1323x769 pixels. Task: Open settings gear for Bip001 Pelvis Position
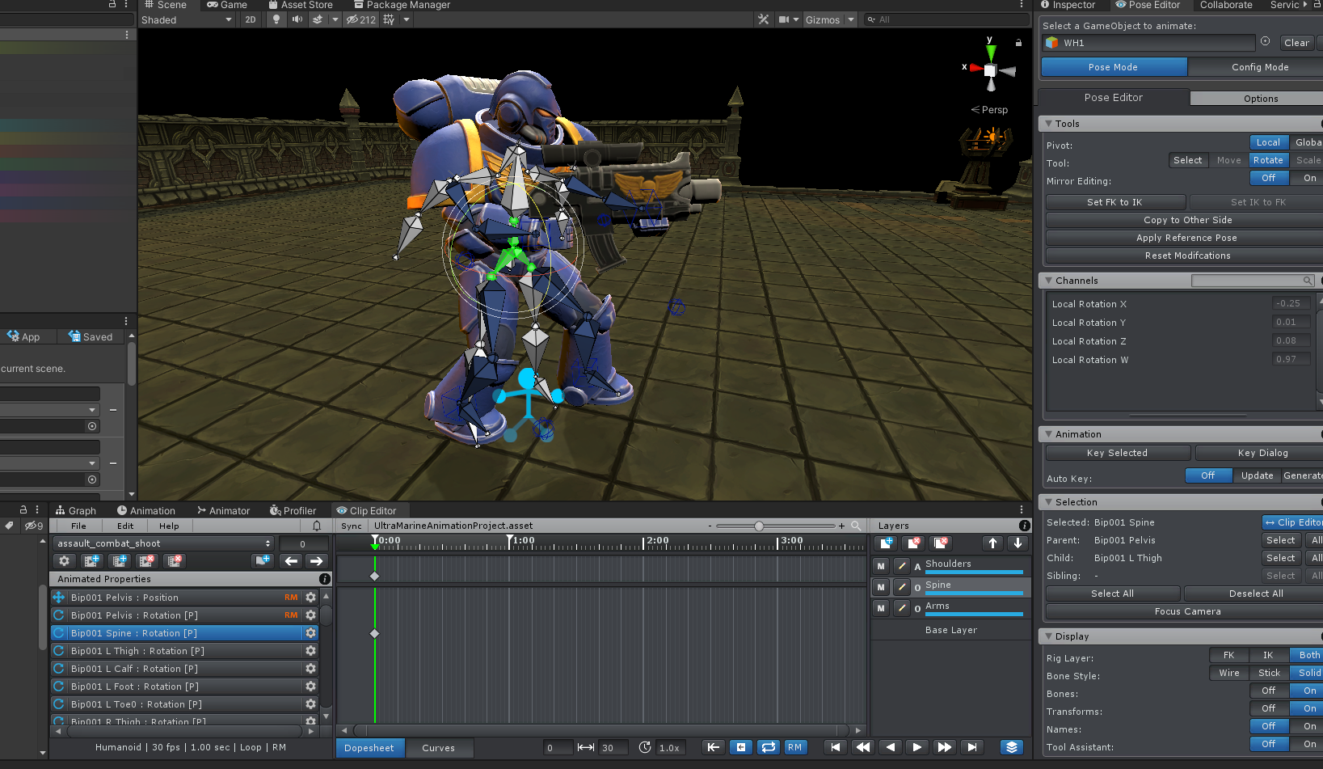pyautogui.click(x=310, y=598)
